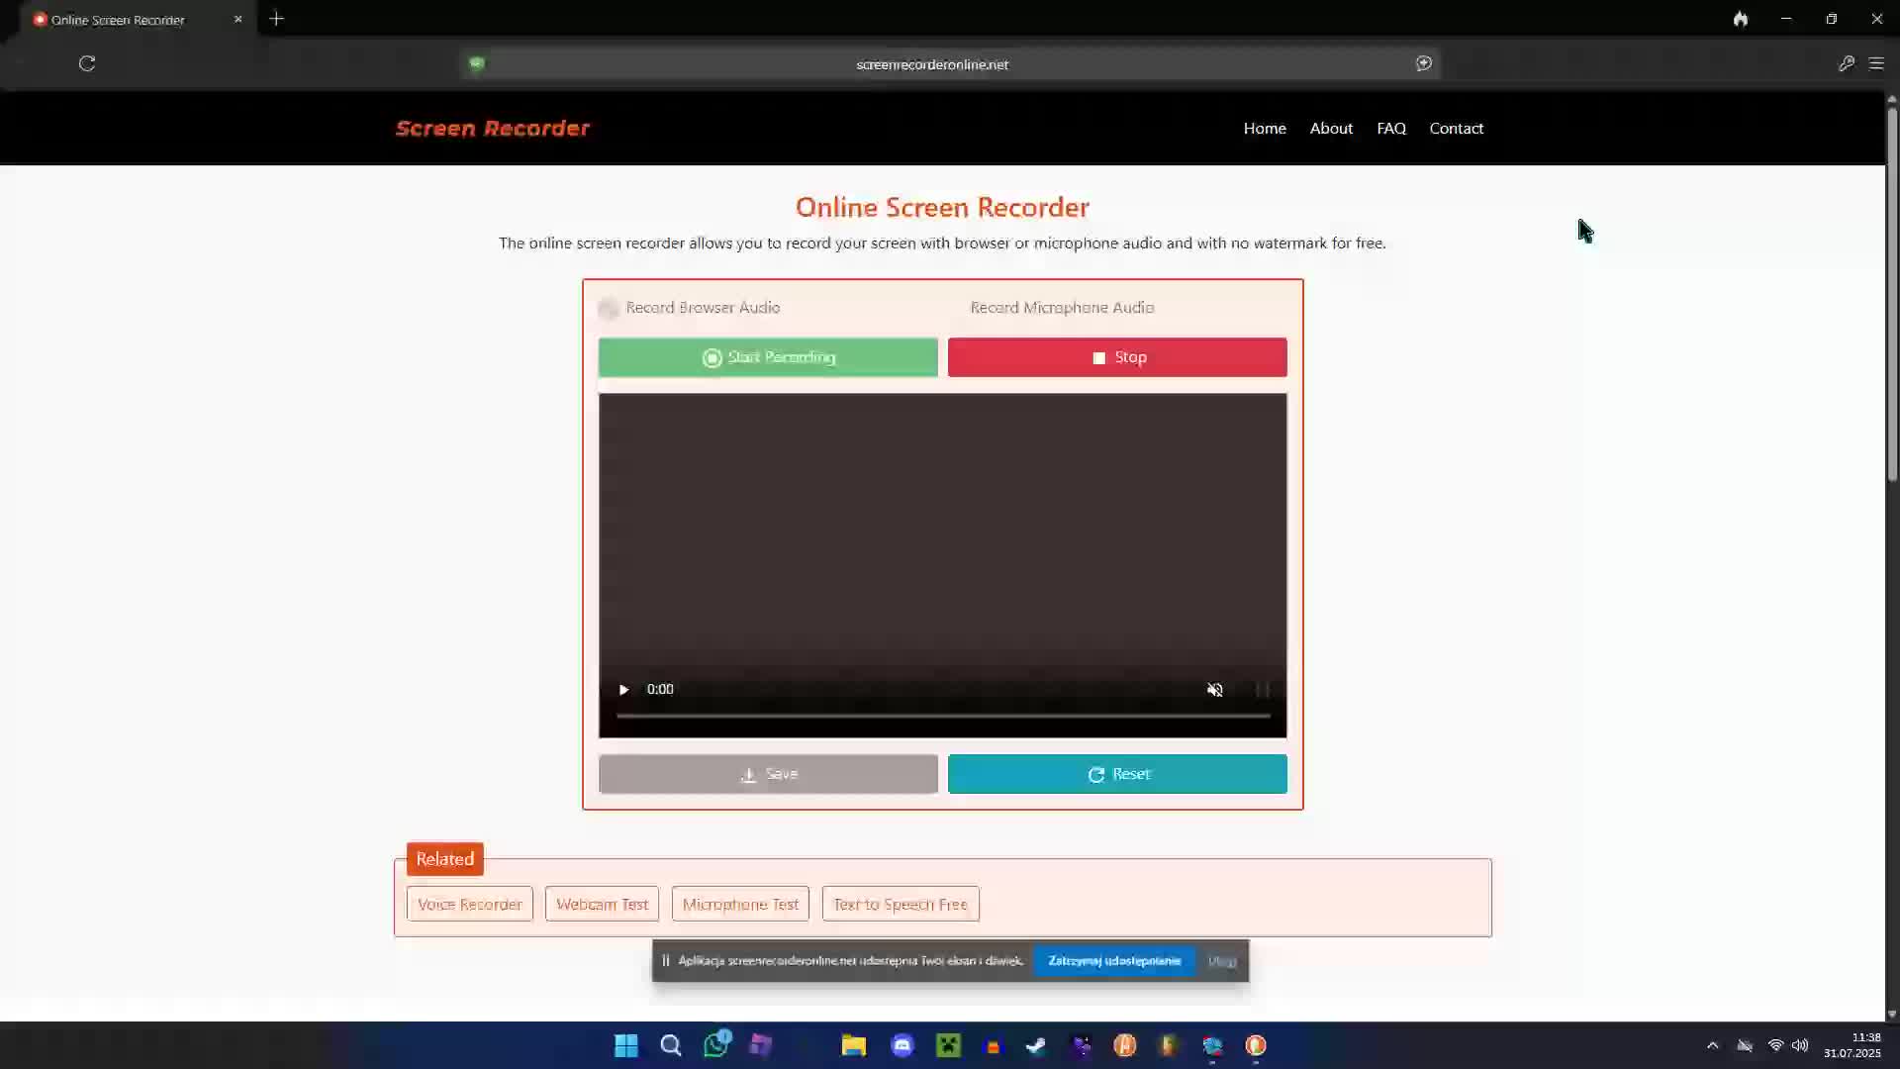Open the purple starry taskbar app
The width and height of the screenshot is (1900, 1069).
click(x=1082, y=1045)
